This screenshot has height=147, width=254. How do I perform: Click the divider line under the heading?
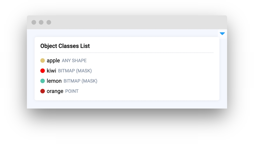[127, 53]
